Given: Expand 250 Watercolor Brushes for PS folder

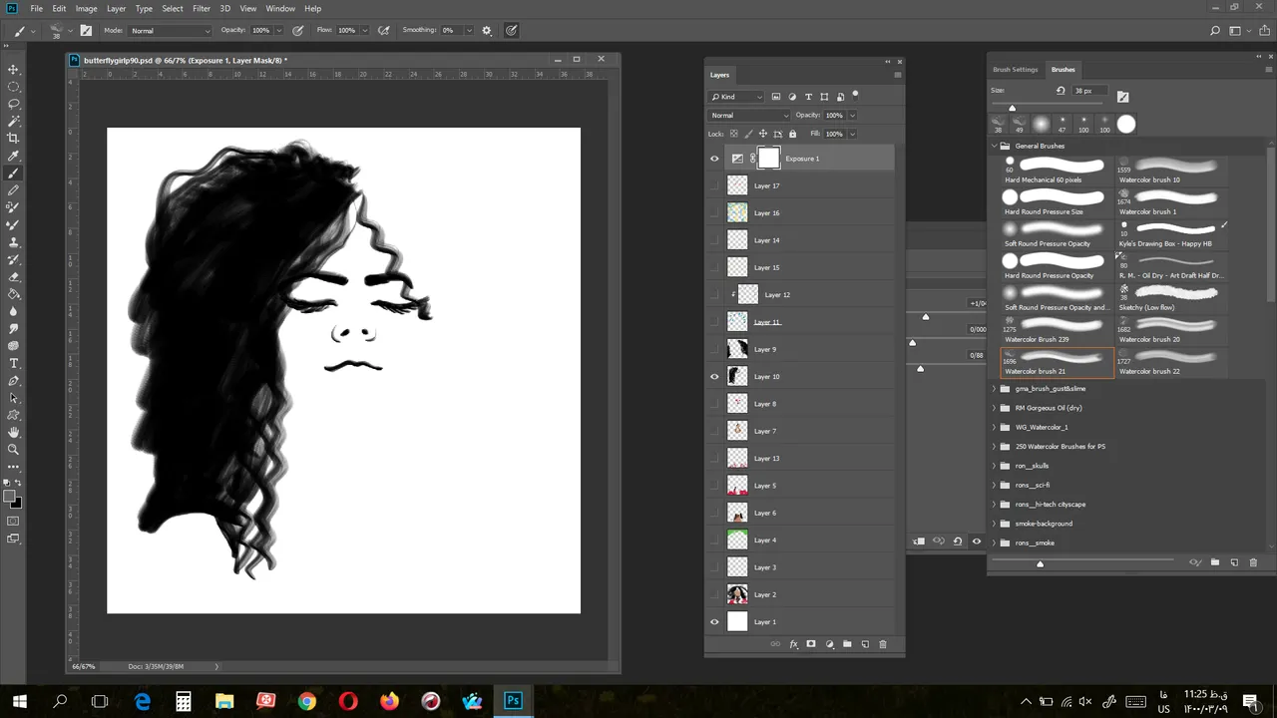Looking at the screenshot, I should point(994,447).
